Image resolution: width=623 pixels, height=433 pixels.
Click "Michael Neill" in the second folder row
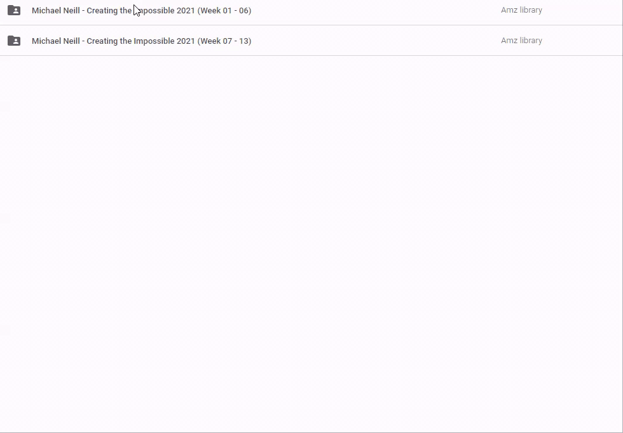click(55, 41)
